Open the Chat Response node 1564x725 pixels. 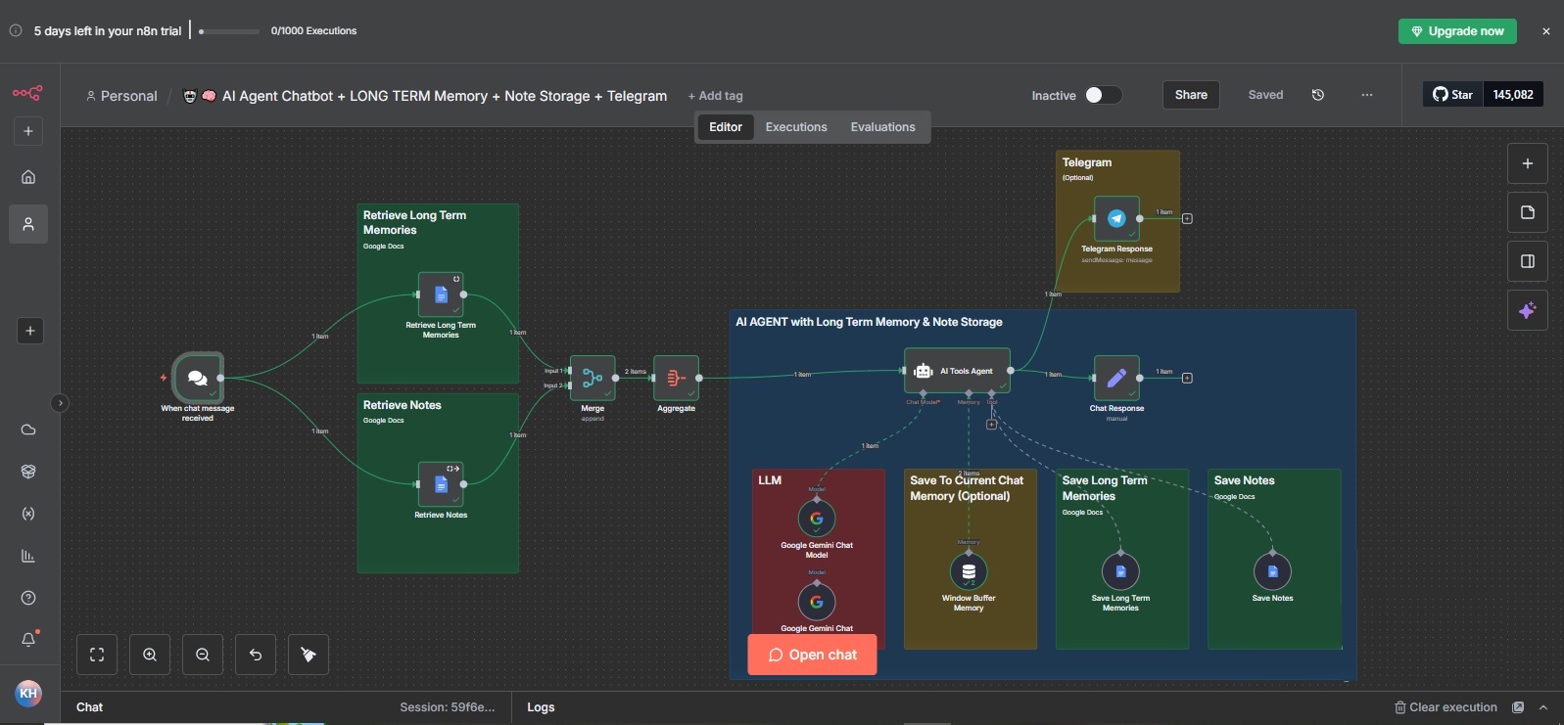[x=1116, y=378]
